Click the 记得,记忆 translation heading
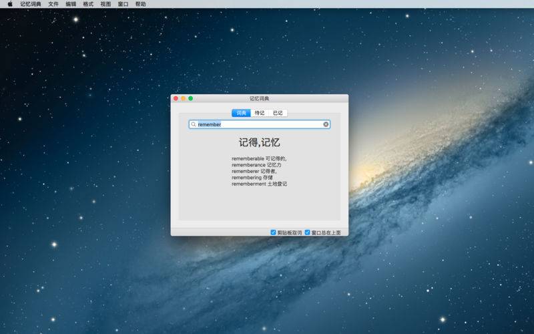 point(260,142)
